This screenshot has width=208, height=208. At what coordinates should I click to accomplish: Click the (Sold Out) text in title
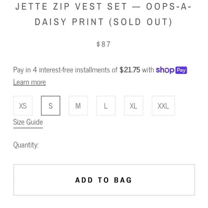pos(141,22)
